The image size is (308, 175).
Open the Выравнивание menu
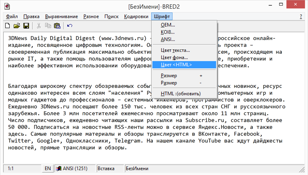click(x=62, y=17)
